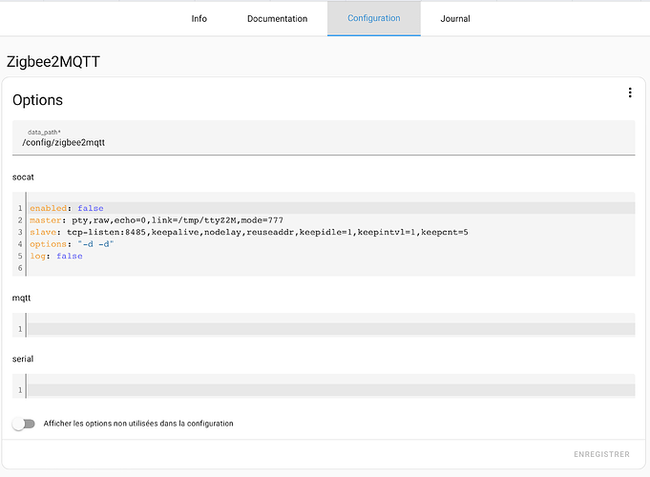Click the 'false' value after enabled

91,208
